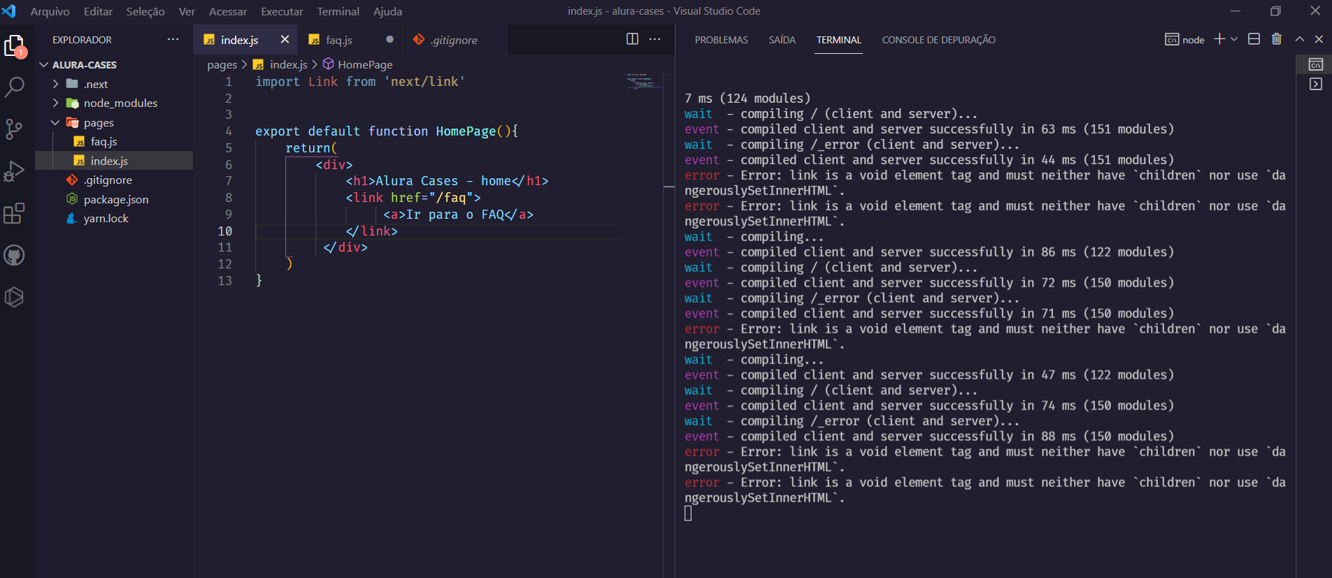Maximize the panel with chevron up

point(1299,39)
